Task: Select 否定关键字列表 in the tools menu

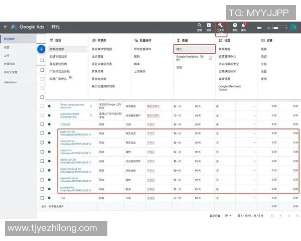Action: coord(102,64)
